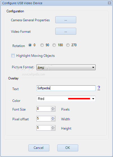The width and height of the screenshot is (113, 157).
Task: Open Camera General Properties settings button
Action: (66, 20)
